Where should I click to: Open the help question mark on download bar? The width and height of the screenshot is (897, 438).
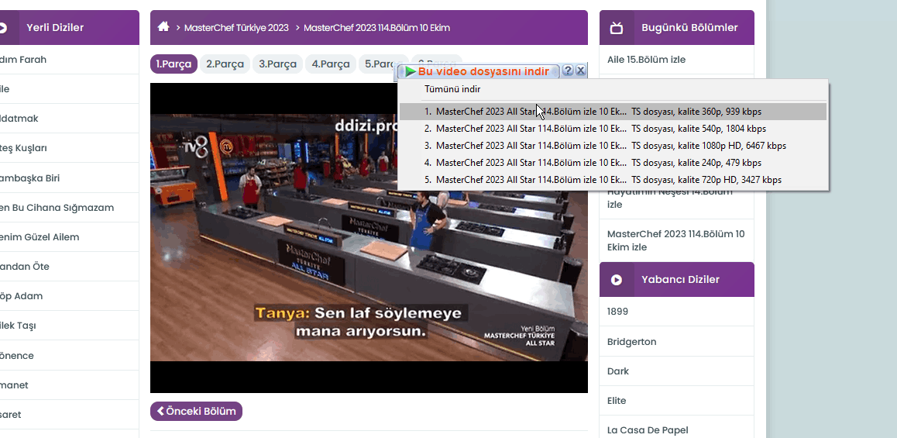[568, 71]
